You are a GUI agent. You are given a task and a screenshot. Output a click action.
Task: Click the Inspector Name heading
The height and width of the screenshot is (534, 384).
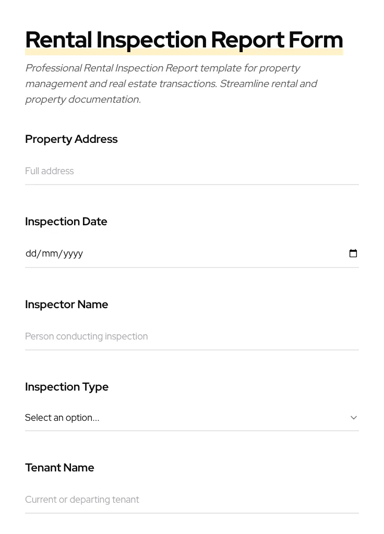point(67,305)
